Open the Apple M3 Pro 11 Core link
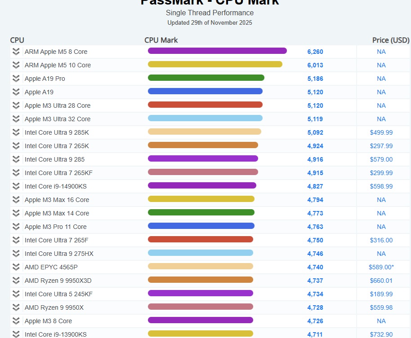Viewport: 411px width, 338px height. (56, 227)
